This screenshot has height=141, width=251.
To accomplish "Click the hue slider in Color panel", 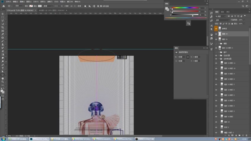I will coord(185,8).
